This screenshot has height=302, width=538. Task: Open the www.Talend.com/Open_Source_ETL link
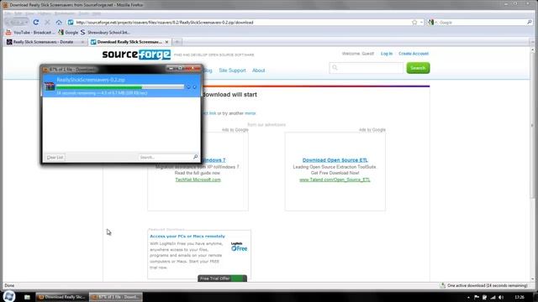335,180
